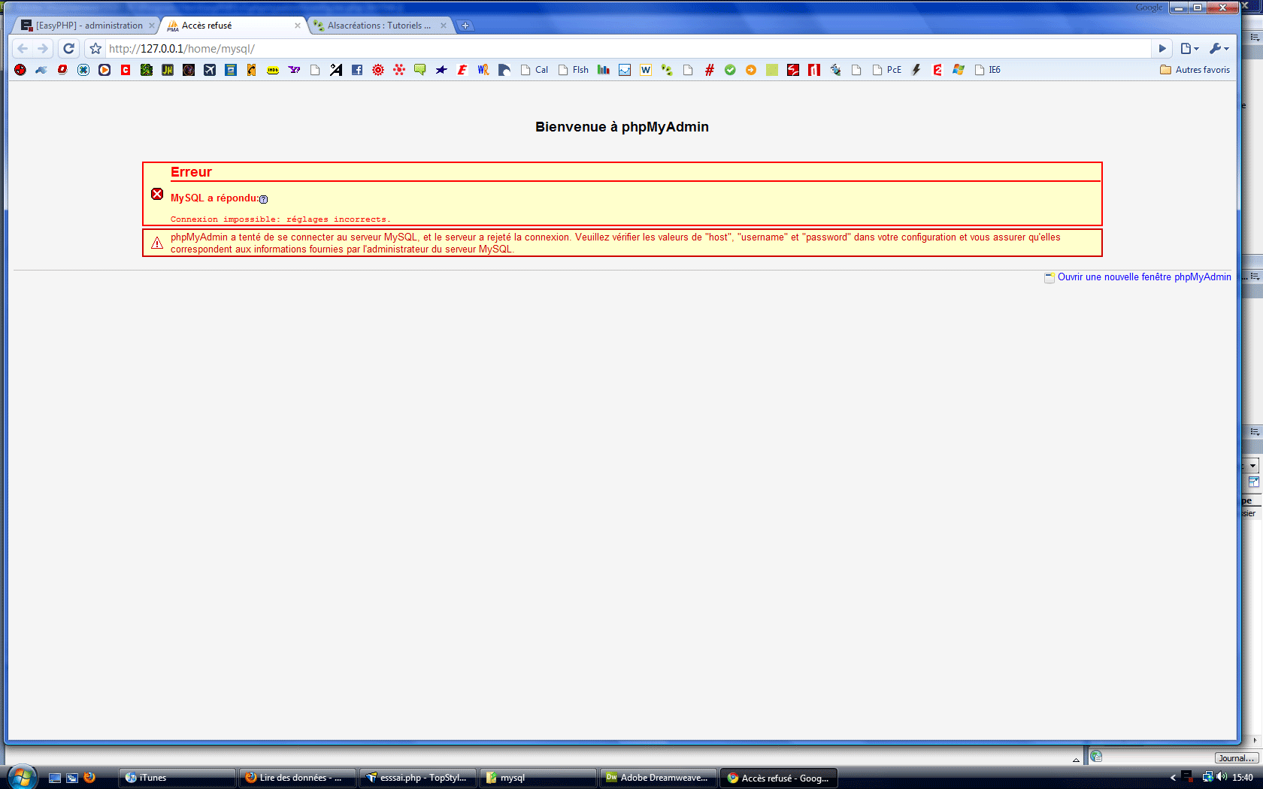Open the Yahoo bookmark icon

coord(294,70)
